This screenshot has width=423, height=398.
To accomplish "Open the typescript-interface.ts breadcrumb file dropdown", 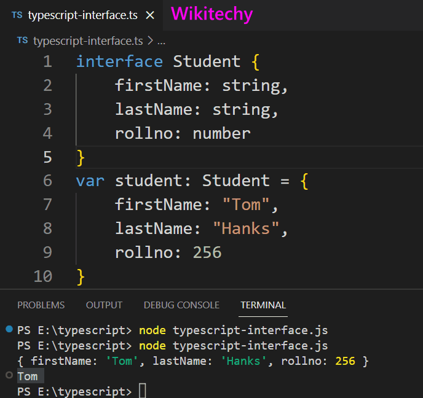I will coord(87,41).
